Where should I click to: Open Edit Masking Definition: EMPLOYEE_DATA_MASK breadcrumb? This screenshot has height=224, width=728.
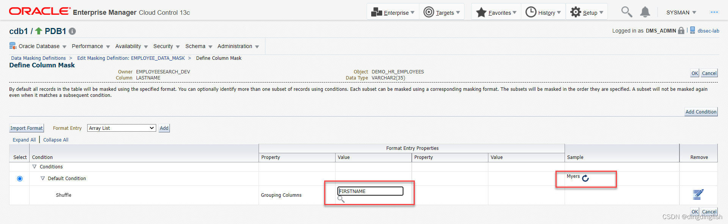(x=131, y=58)
